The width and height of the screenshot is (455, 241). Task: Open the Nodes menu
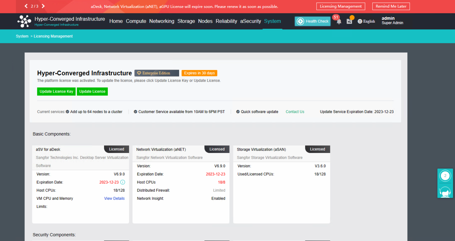pyautogui.click(x=205, y=21)
